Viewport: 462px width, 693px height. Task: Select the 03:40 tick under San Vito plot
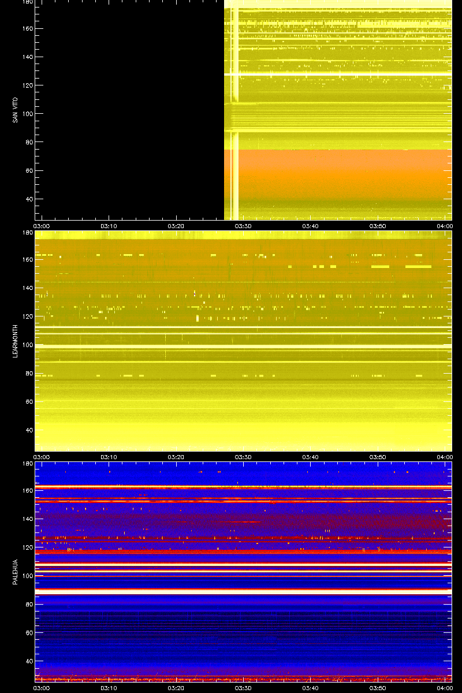[x=311, y=226]
